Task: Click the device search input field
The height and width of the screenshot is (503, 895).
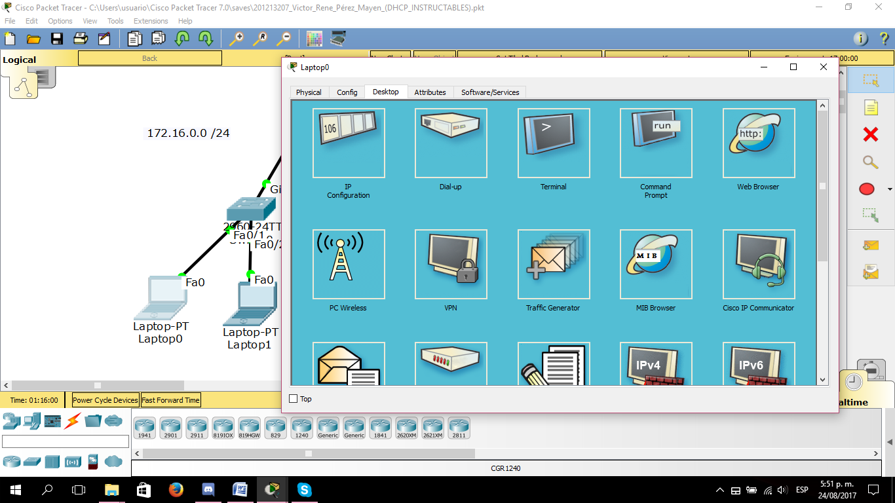Action: [66, 441]
